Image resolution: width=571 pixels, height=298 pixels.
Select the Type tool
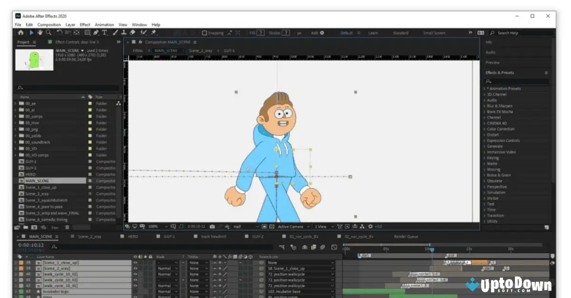click(x=104, y=33)
